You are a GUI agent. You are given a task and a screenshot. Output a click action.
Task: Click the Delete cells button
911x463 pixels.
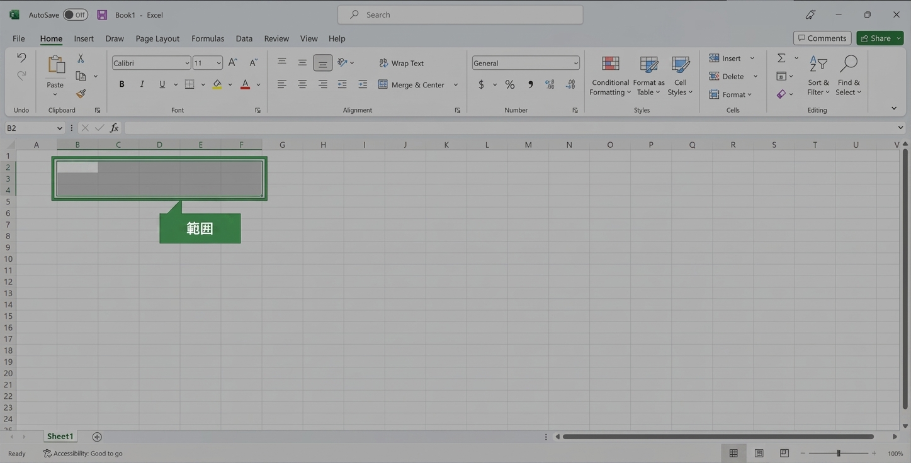[x=727, y=76]
